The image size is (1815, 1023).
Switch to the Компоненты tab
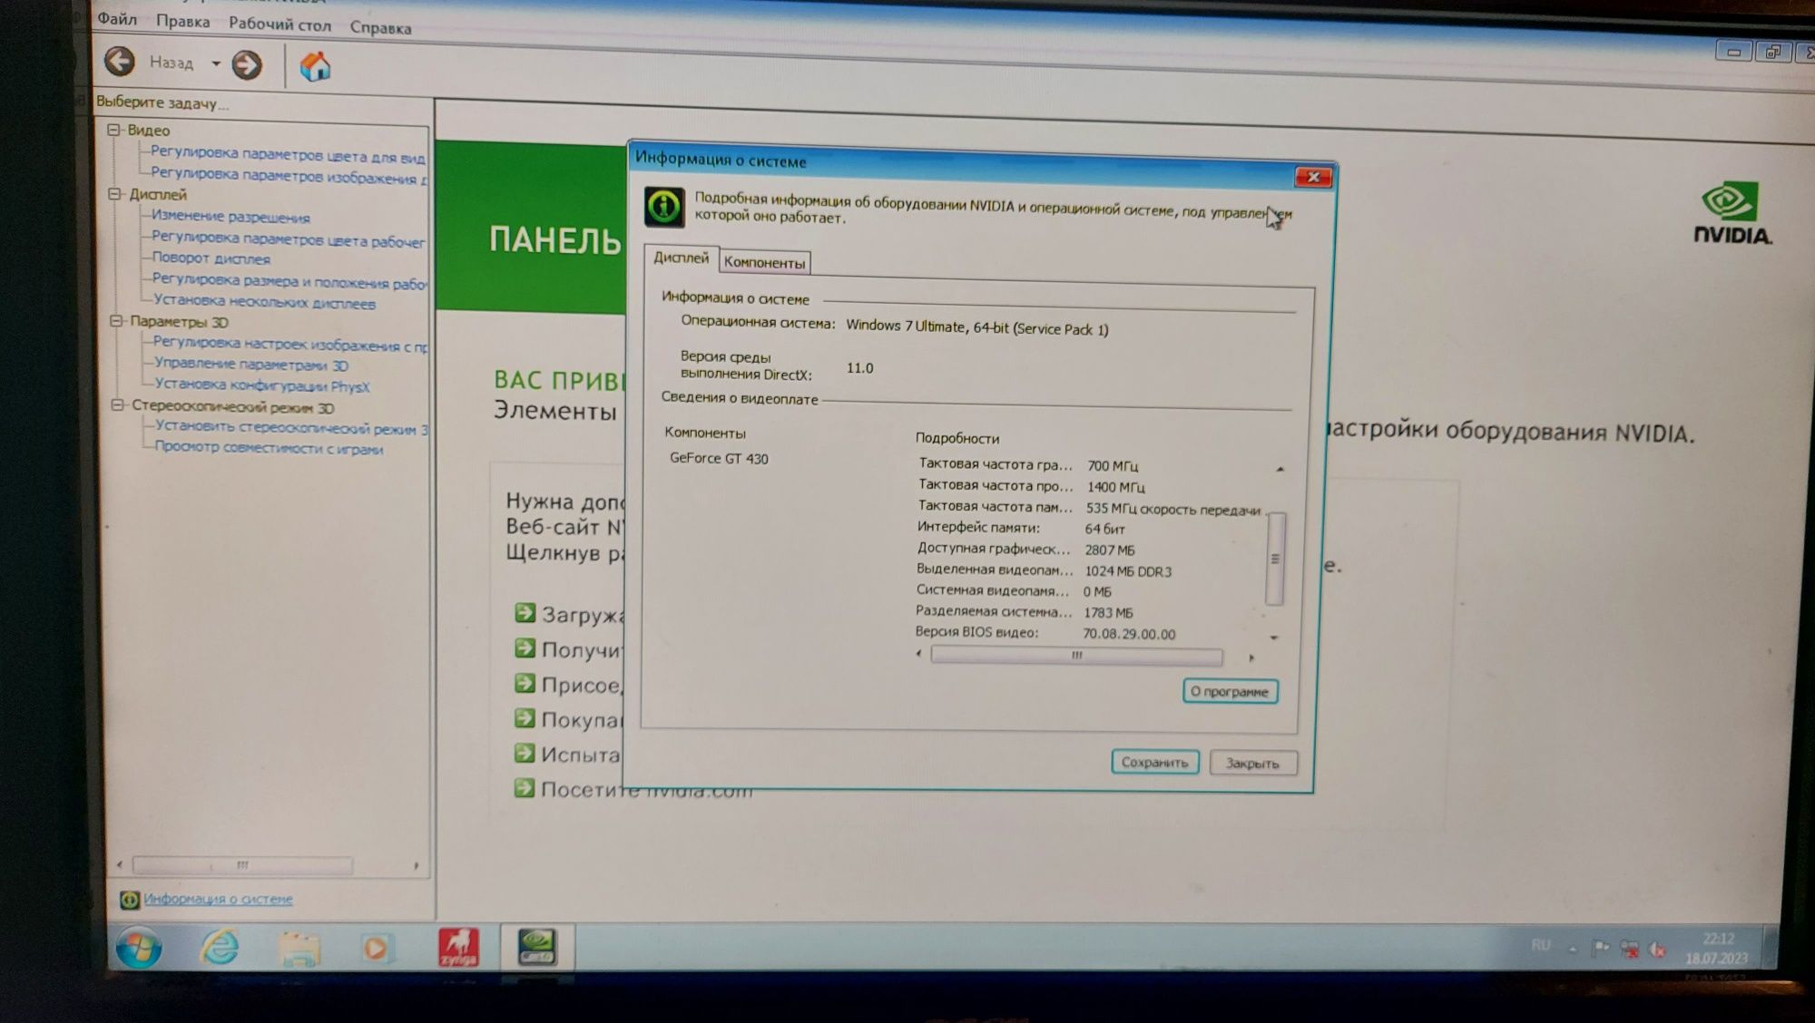point(764,262)
